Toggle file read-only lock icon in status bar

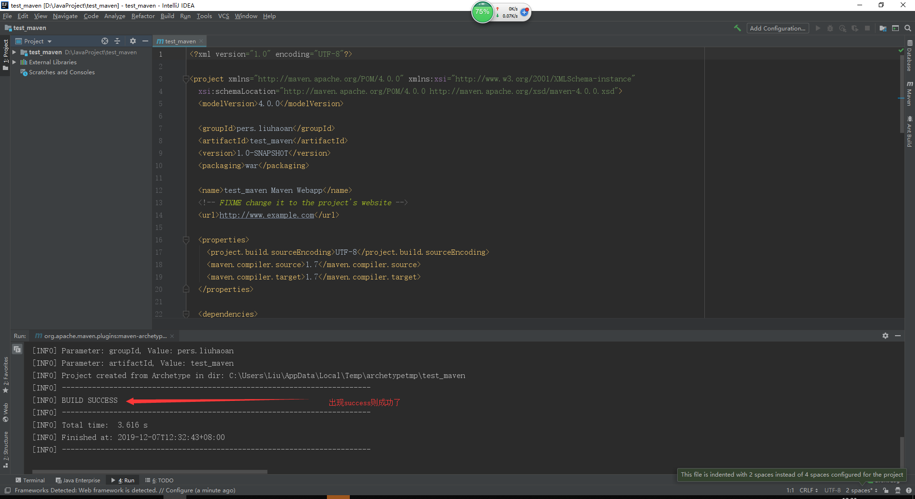click(885, 490)
